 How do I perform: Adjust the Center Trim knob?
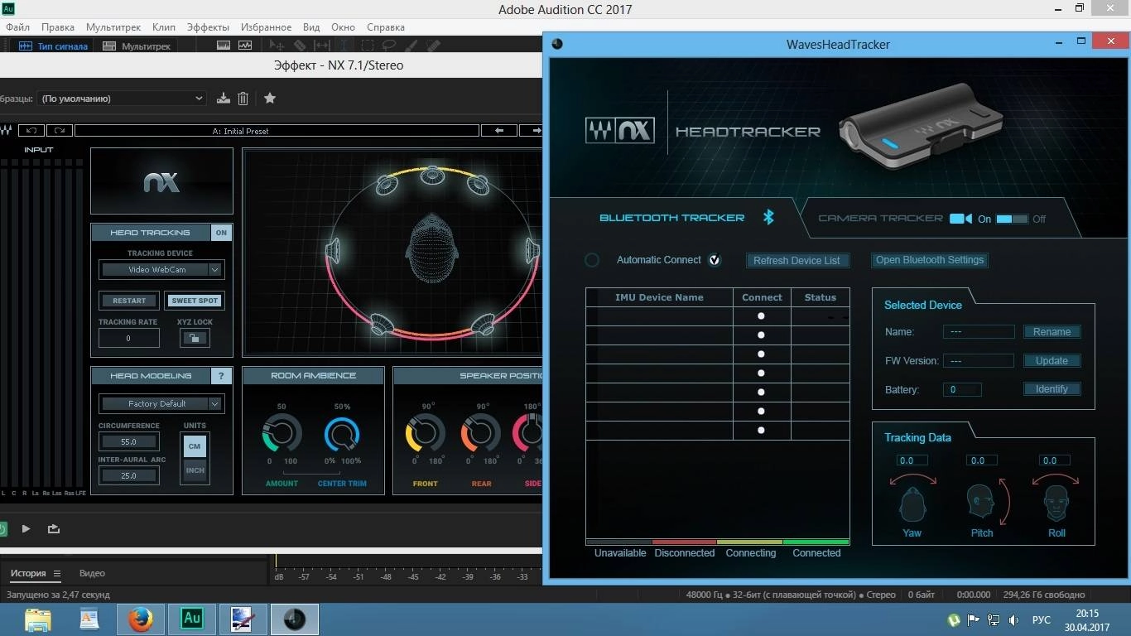tap(342, 434)
